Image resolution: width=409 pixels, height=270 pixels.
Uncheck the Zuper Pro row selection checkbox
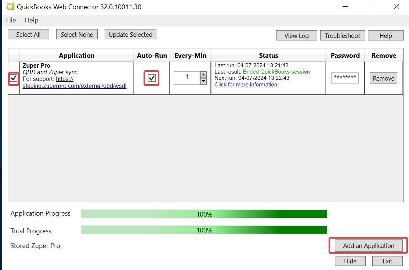point(14,78)
